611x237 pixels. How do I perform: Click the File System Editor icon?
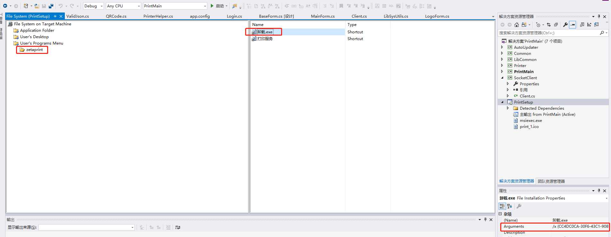click(x=582, y=25)
